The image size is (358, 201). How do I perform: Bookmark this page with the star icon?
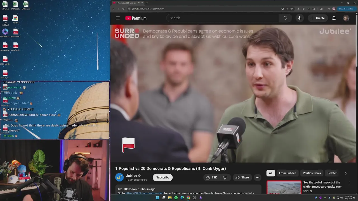click(291, 9)
